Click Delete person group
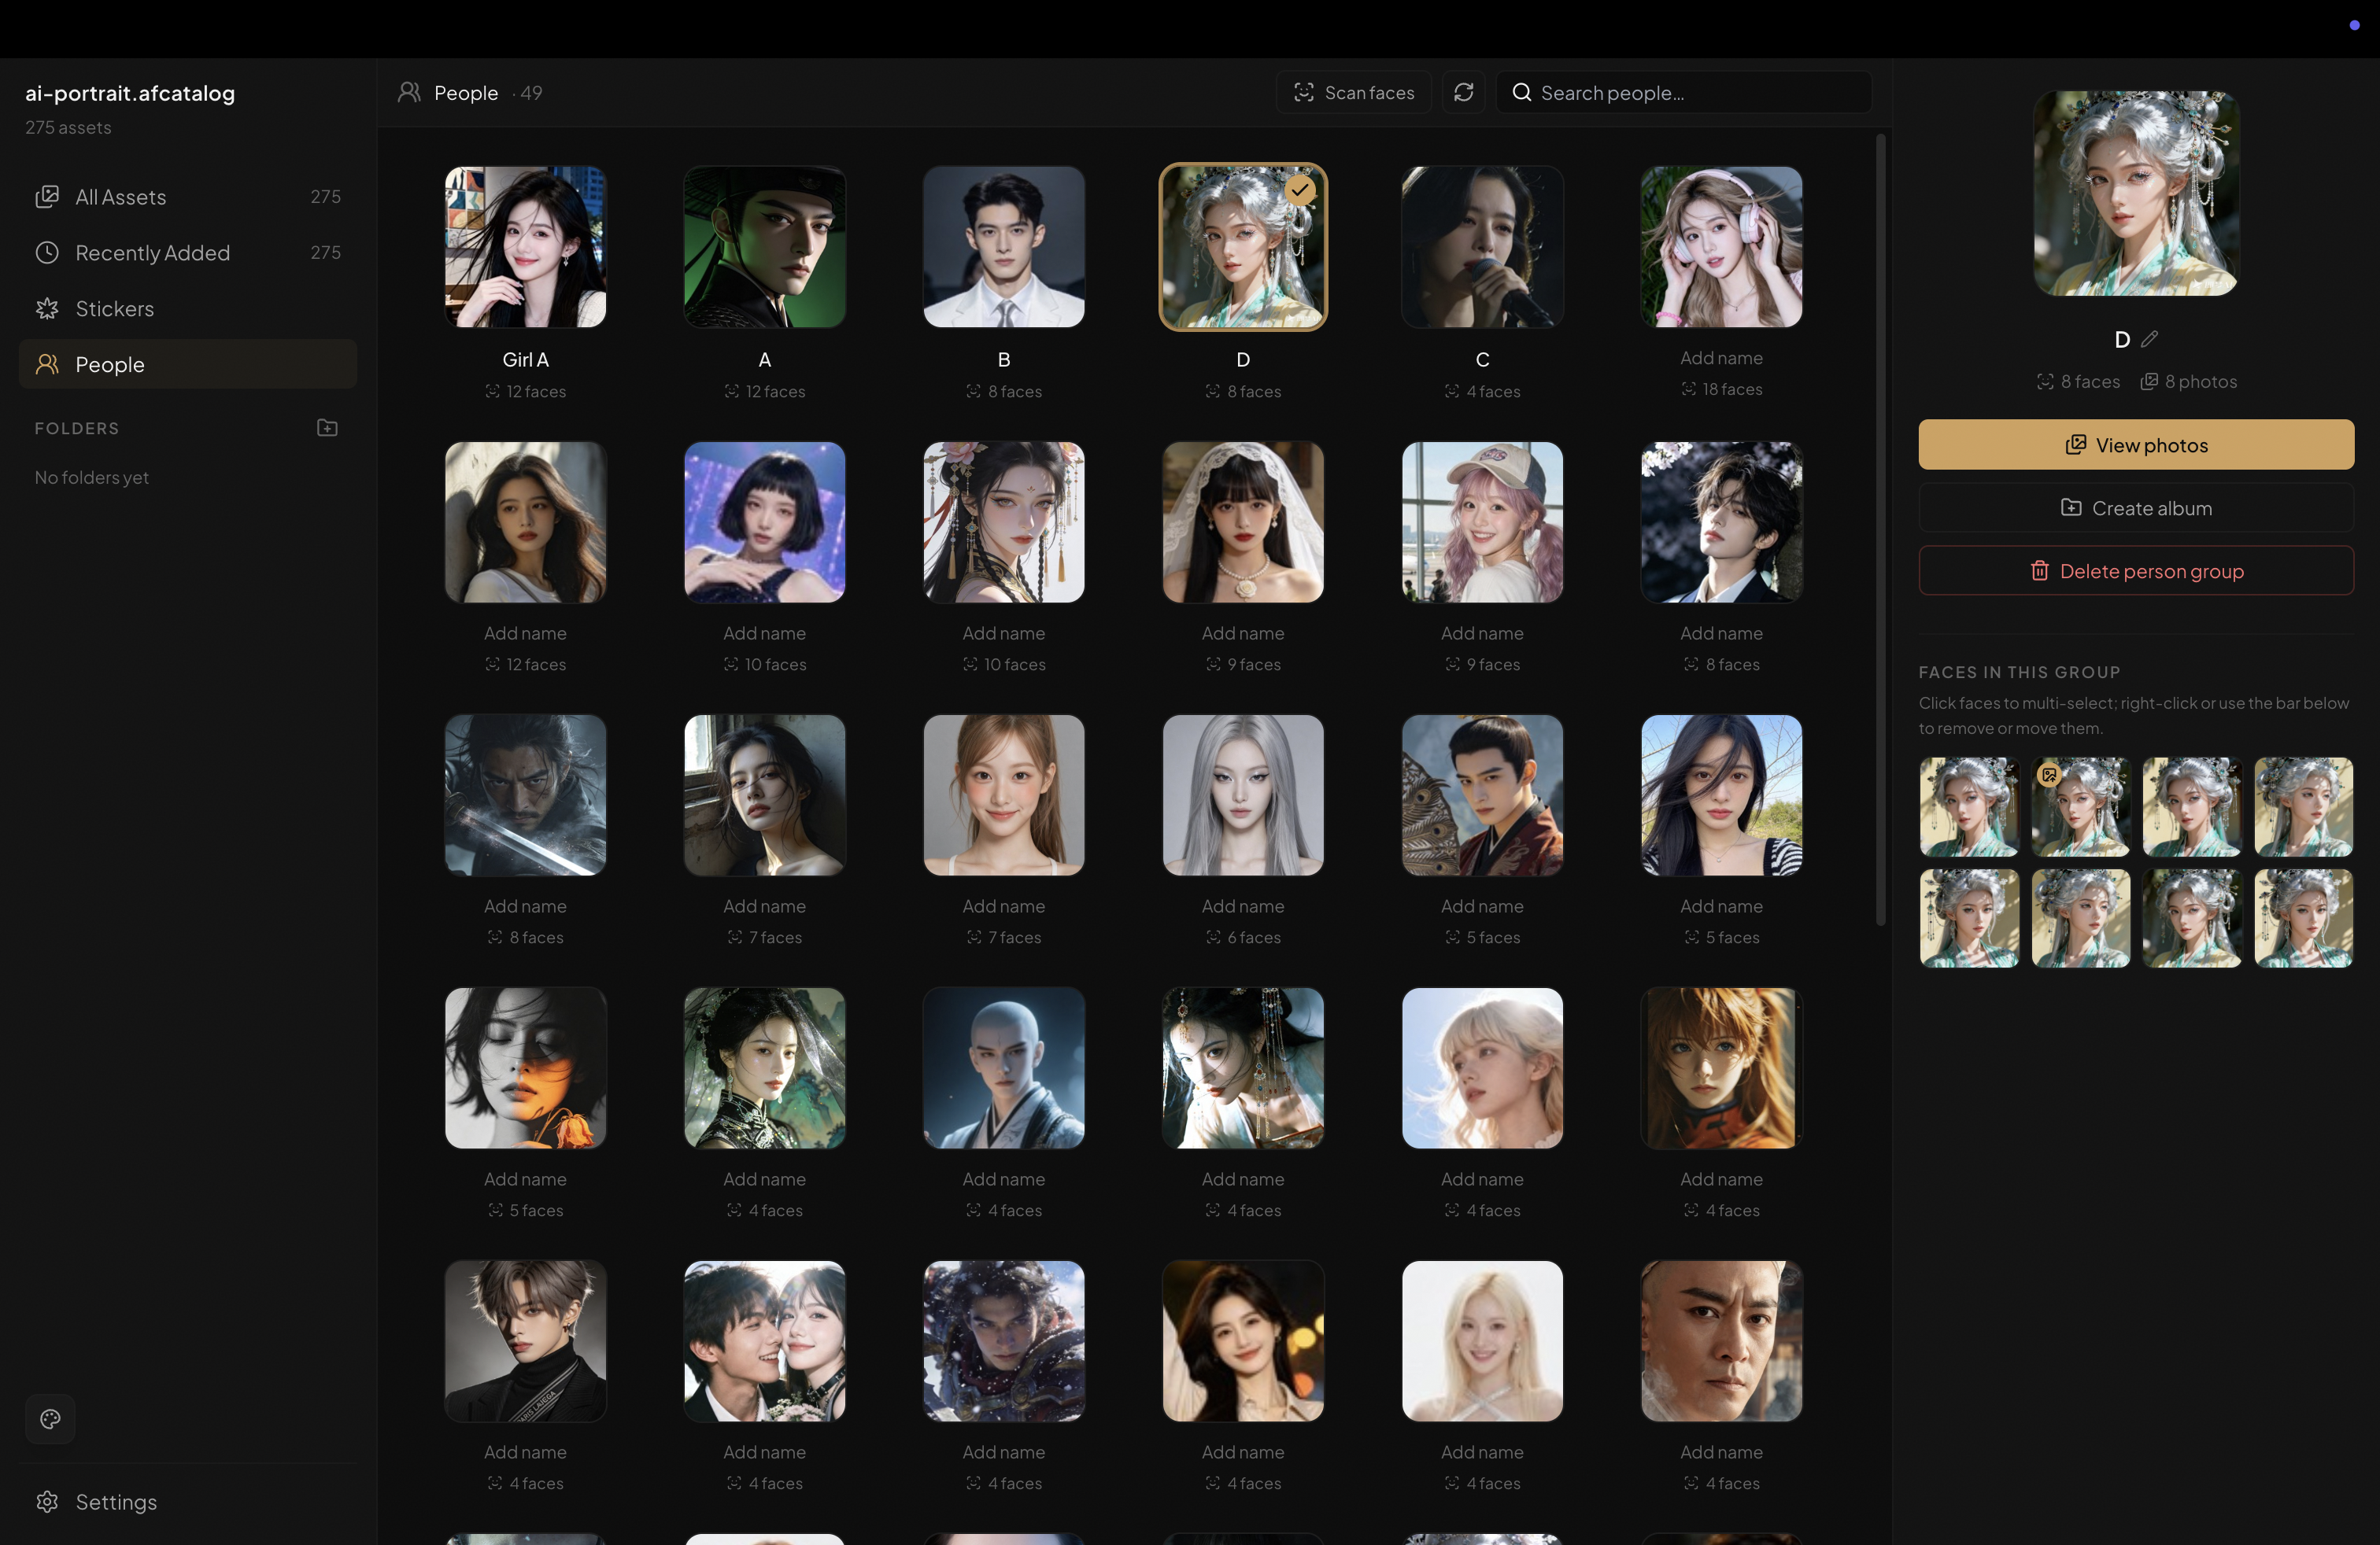 2135,570
